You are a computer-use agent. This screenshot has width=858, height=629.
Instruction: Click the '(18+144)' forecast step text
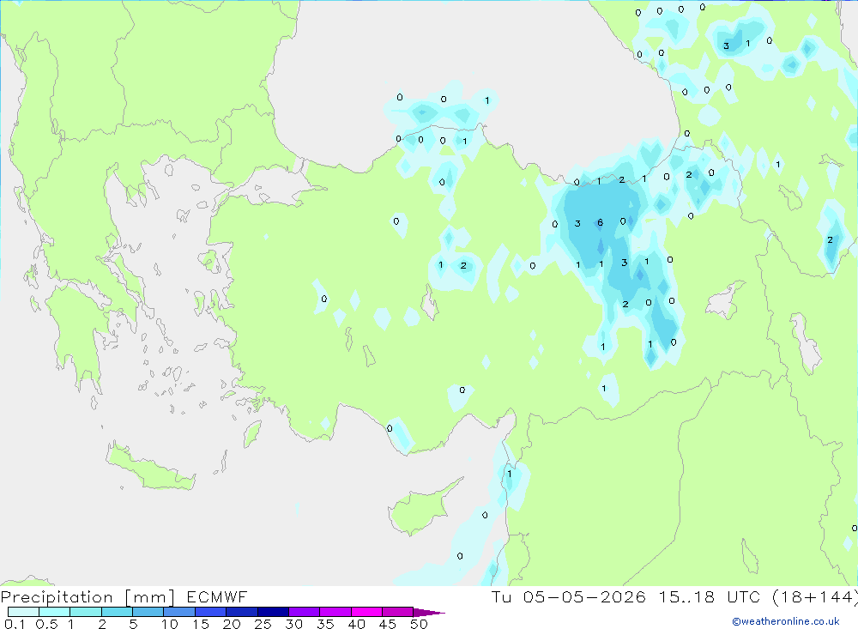coord(815,596)
